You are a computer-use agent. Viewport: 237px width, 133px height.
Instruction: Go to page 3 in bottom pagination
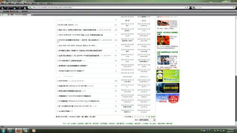[x=138, y=117]
